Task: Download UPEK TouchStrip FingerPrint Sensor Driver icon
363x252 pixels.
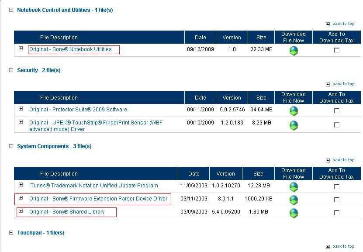Action: click(x=294, y=125)
